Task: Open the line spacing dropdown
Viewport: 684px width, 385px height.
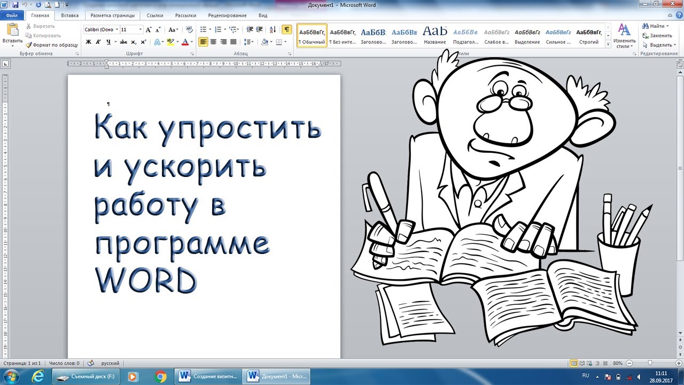Action: [x=249, y=42]
